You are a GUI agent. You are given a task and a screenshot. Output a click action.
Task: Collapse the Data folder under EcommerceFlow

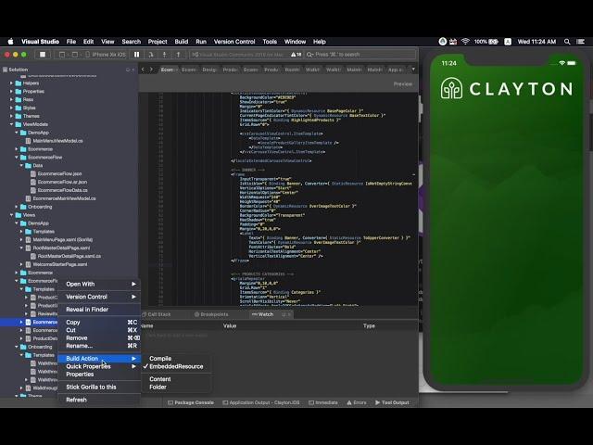pos(21,165)
